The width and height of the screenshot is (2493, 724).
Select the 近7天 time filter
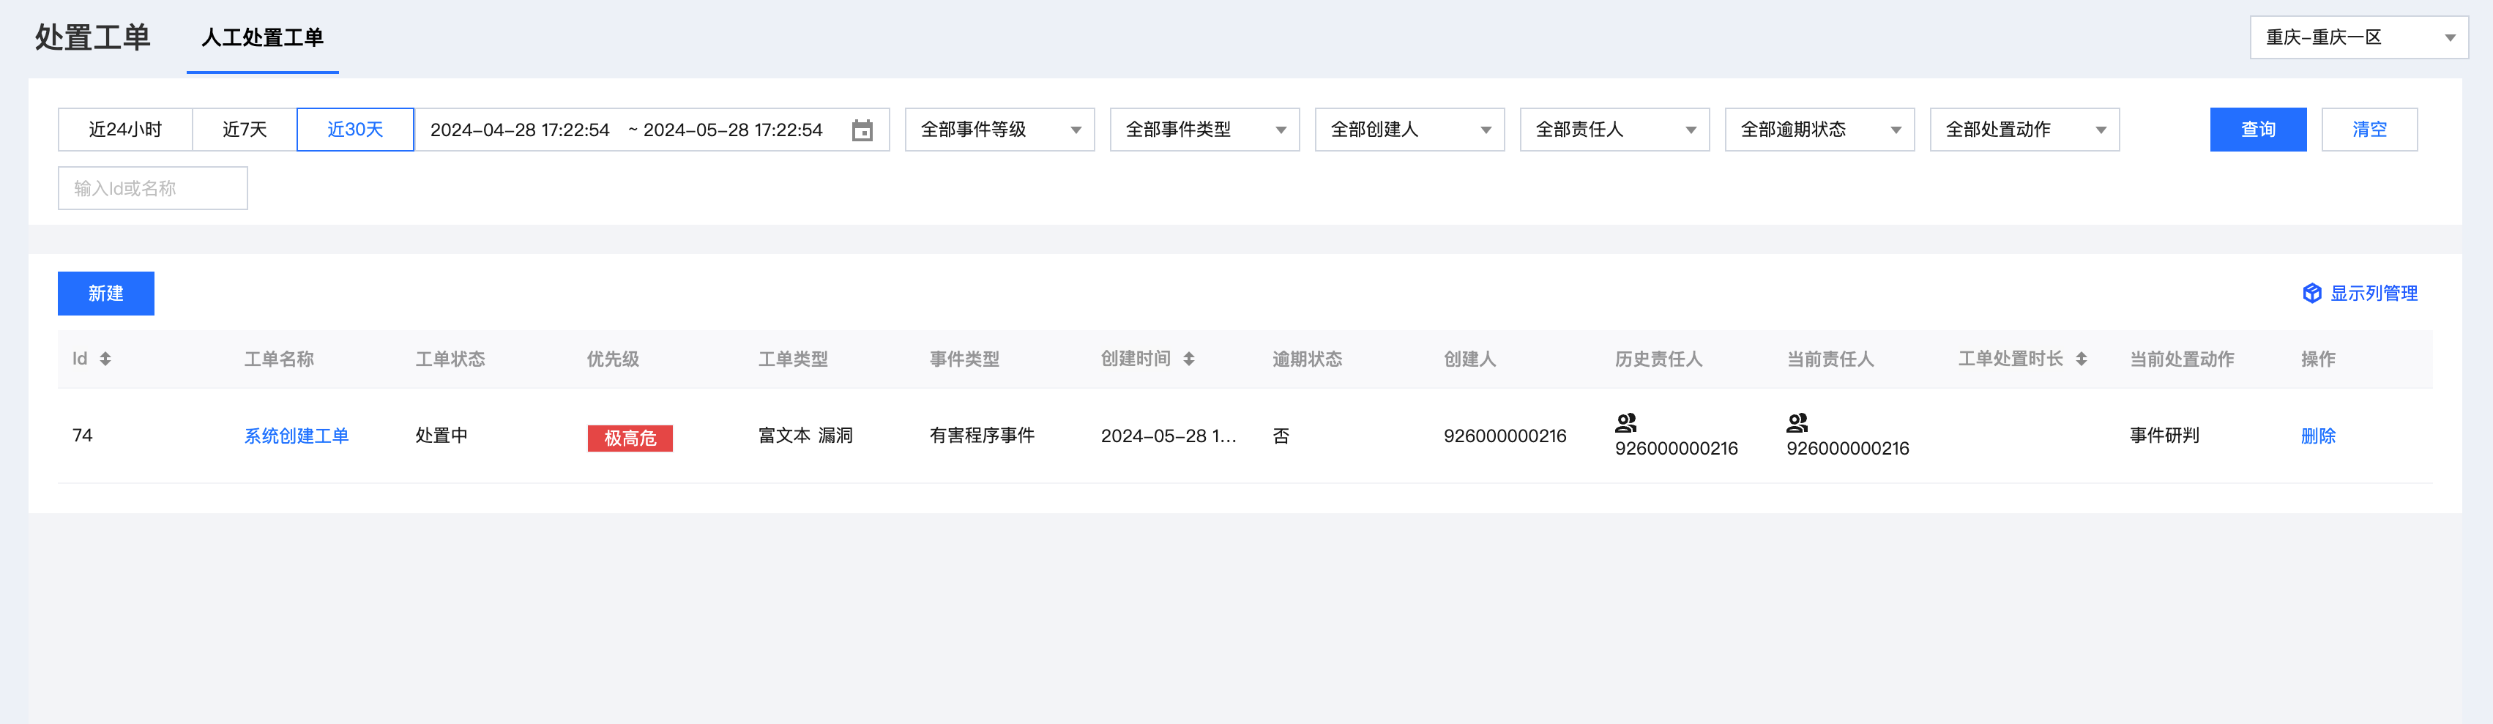pos(244,130)
